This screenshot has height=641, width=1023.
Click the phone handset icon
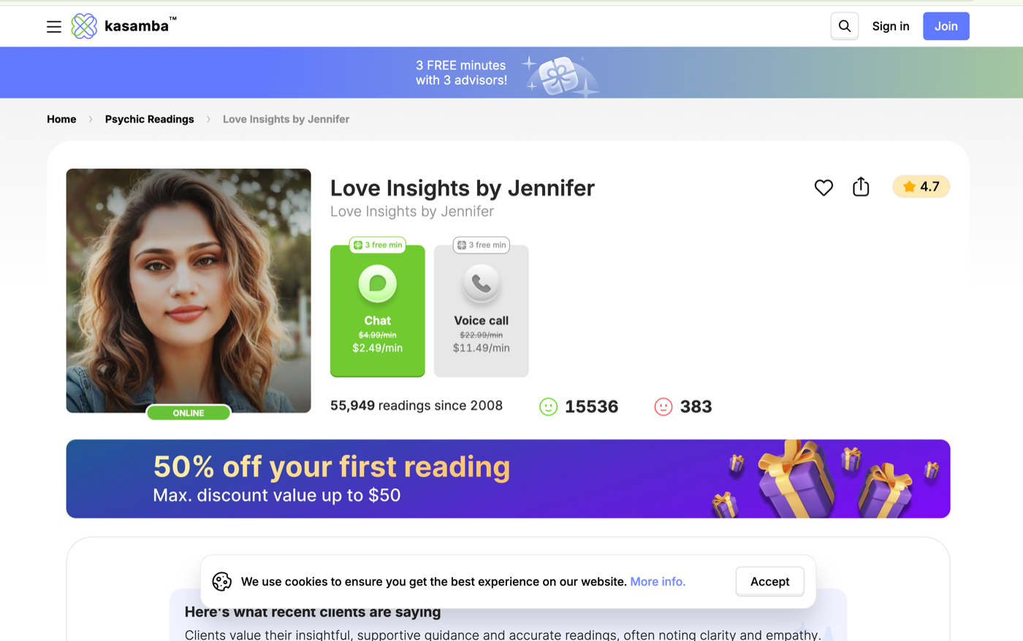[x=481, y=283]
